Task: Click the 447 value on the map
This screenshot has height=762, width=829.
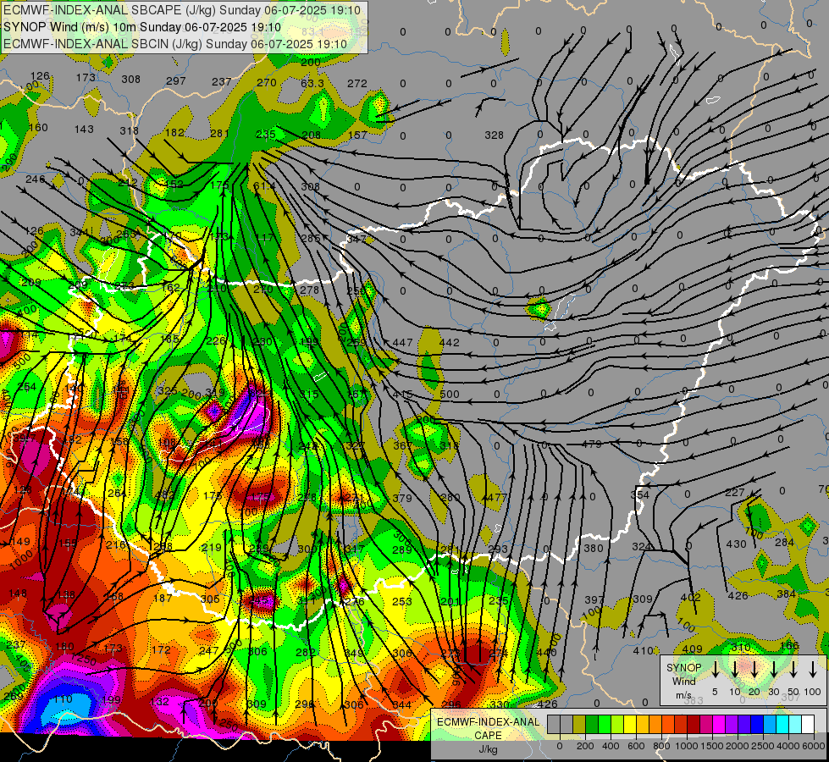Action: pyautogui.click(x=402, y=343)
